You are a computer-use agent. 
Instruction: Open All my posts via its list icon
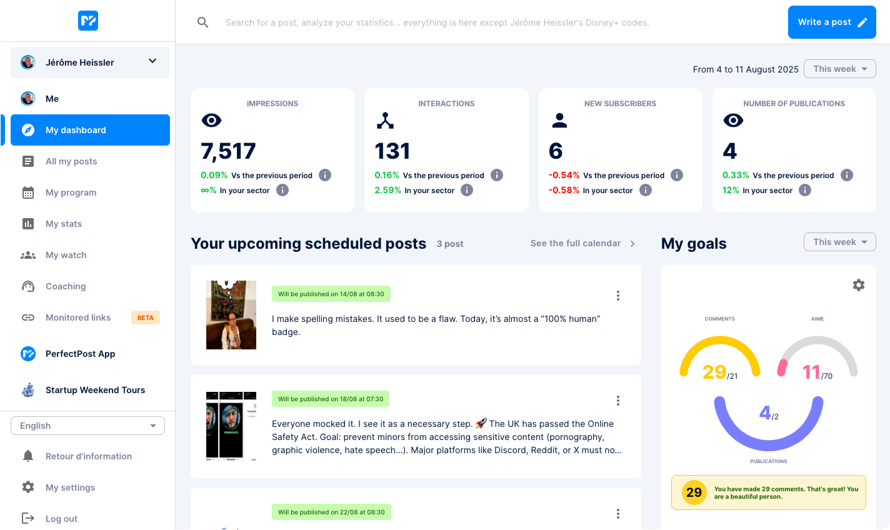(28, 161)
